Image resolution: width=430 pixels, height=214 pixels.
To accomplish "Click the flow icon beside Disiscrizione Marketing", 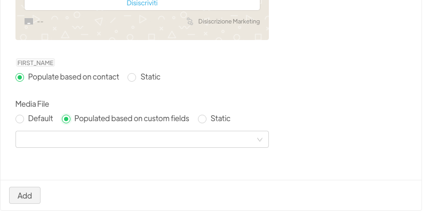I will pos(190,21).
